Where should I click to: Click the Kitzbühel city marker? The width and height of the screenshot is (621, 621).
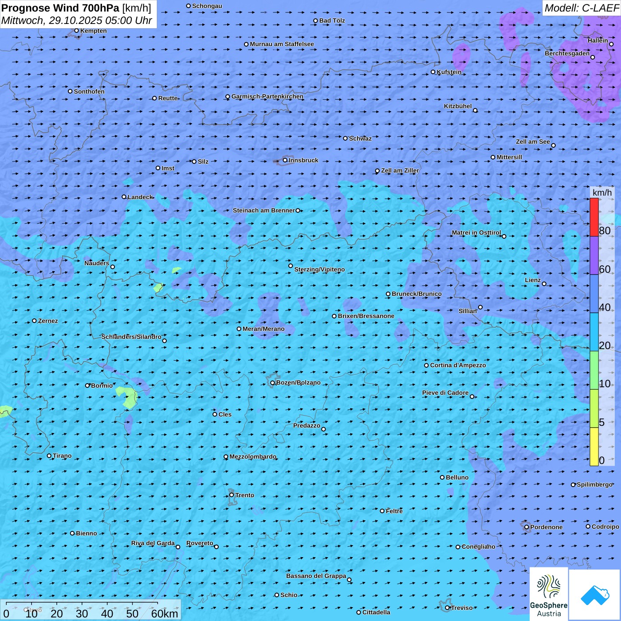click(x=475, y=110)
